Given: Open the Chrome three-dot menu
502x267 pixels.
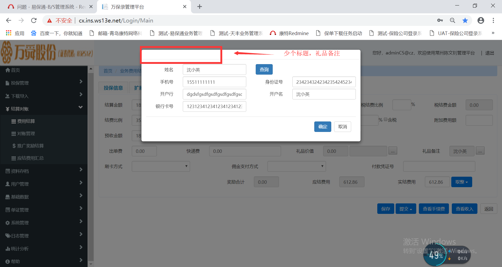Looking at the screenshot, I should pyautogui.click(x=493, y=20).
